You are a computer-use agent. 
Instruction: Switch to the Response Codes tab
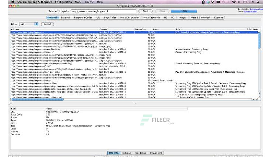click(x=83, y=18)
